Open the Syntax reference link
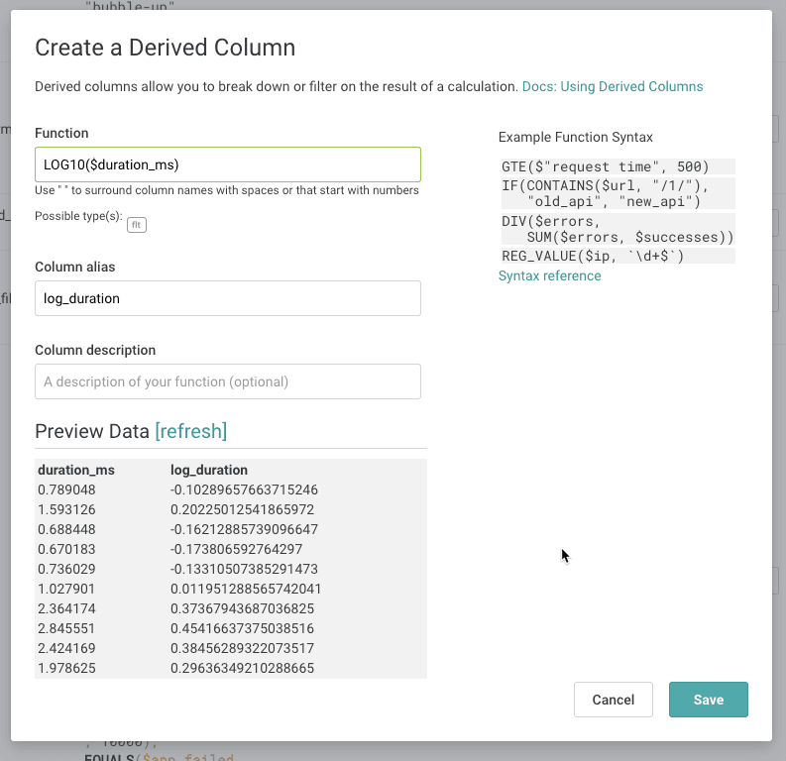 point(549,275)
